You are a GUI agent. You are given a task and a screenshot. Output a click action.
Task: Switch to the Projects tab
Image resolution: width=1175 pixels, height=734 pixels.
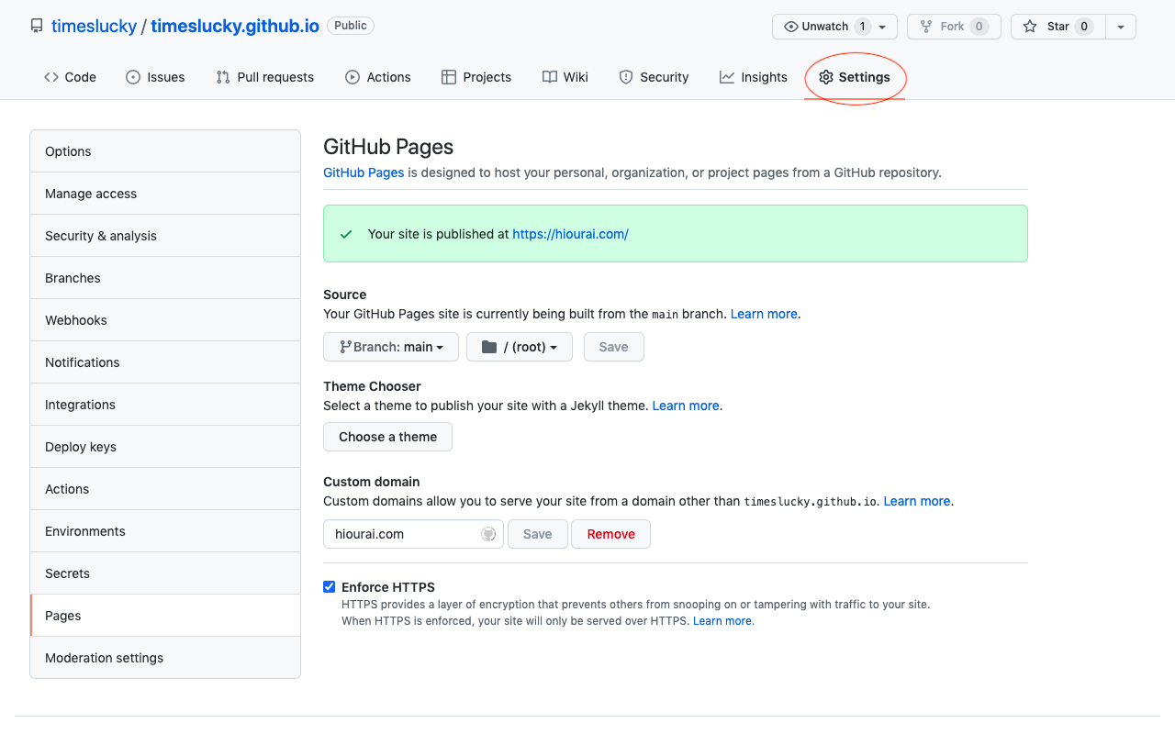[476, 77]
